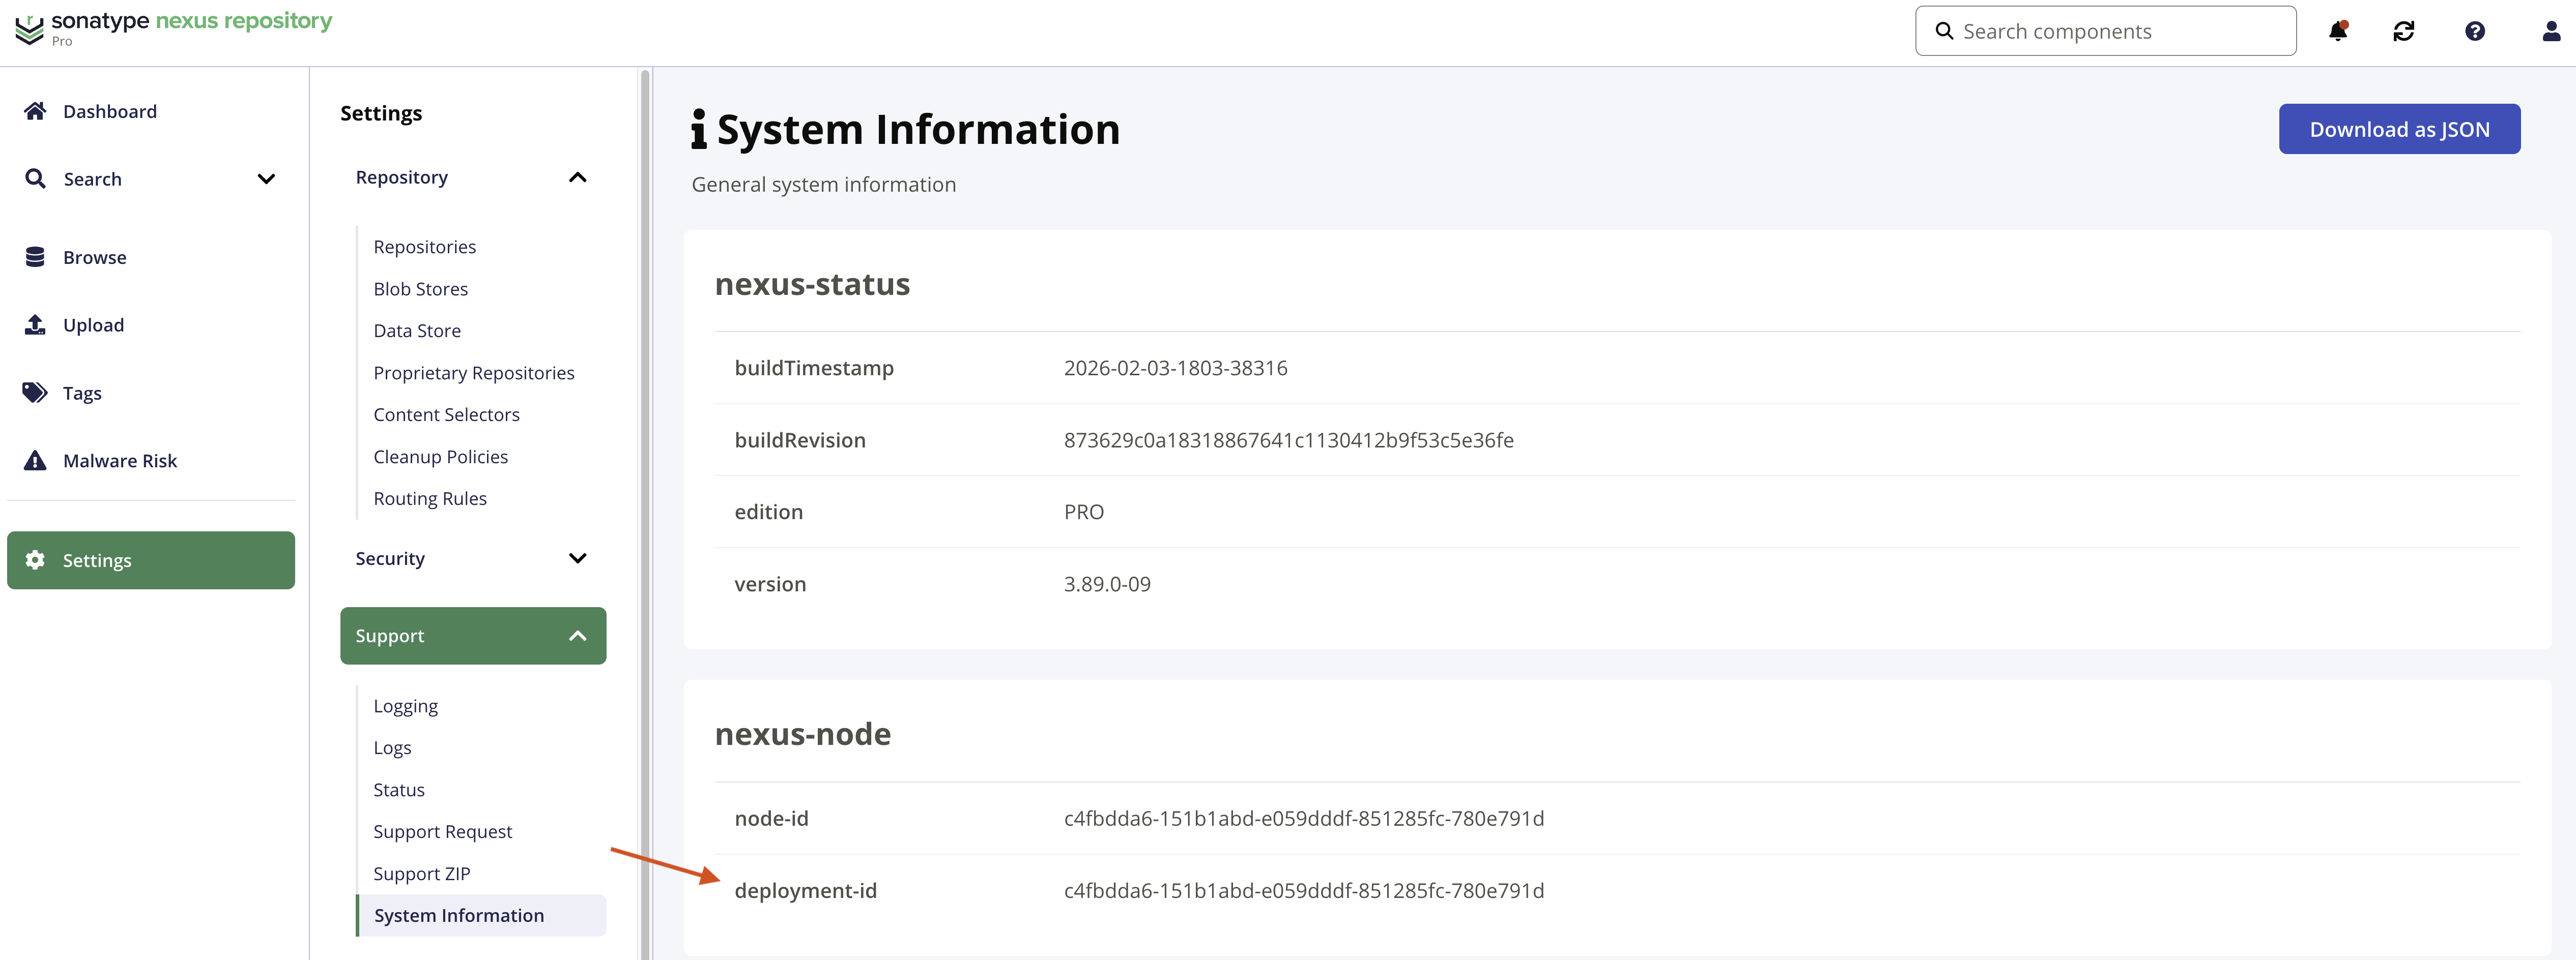Click the node-id value
Viewport: 2576px width, 960px height.
pos(1304,818)
